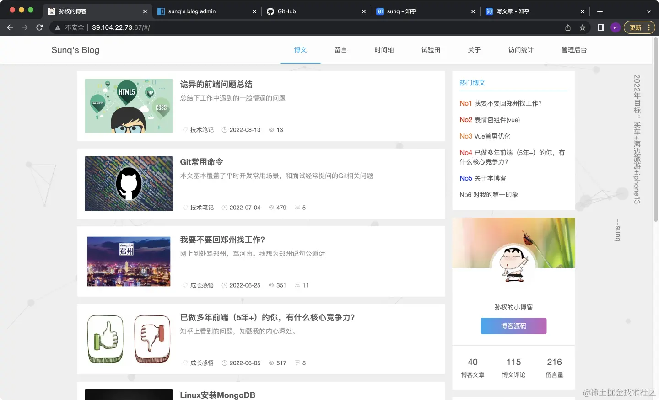The height and width of the screenshot is (400, 659).
Task: Reload the page with refresh icon
Action: (x=39, y=27)
